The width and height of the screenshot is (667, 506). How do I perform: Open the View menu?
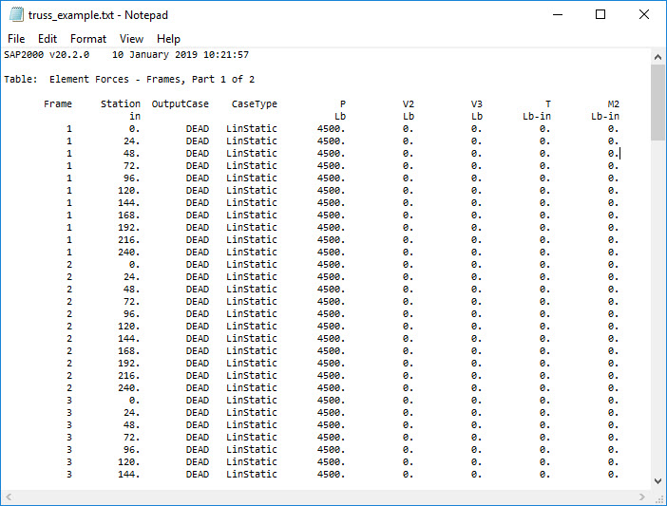pyautogui.click(x=131, y=39)
